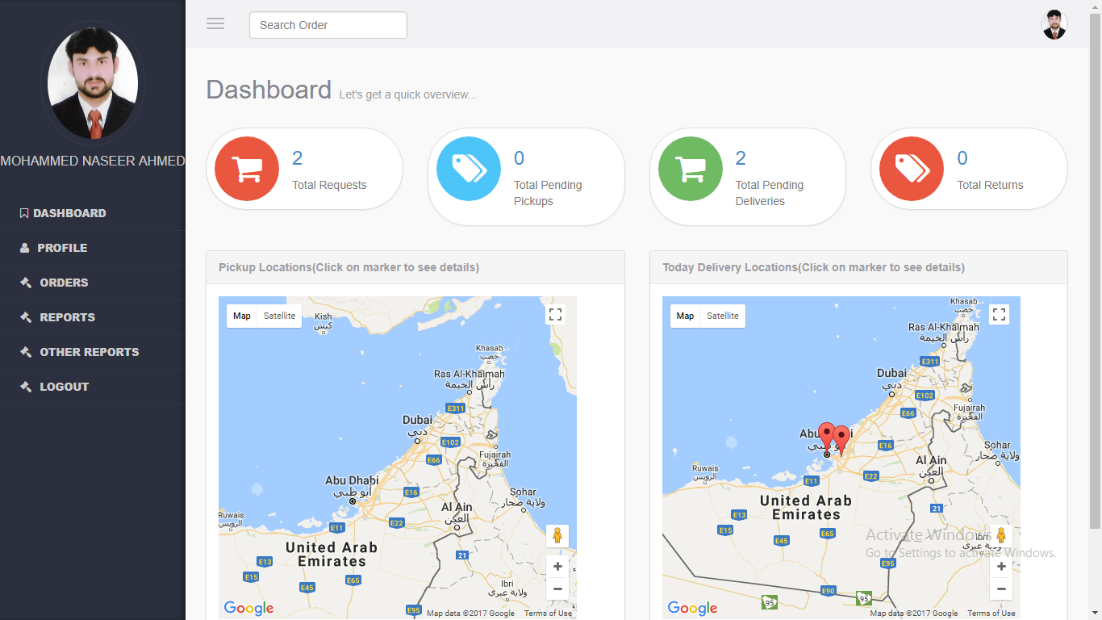Screen dimensions: 1102x620
Task: Open Other Reports in the sidebar
Action: 89,352
